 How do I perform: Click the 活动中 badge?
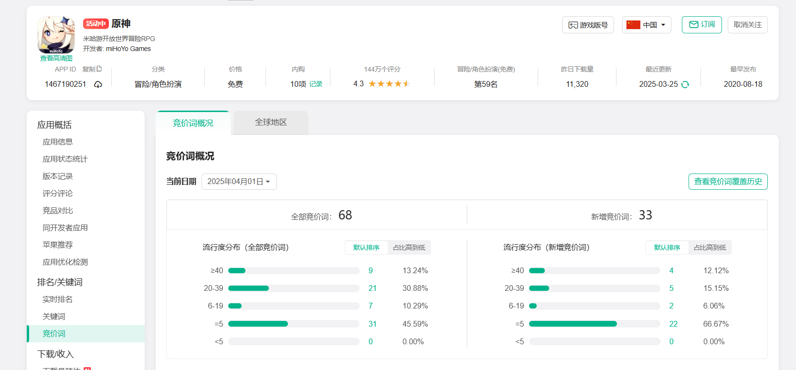coord(96,24)
